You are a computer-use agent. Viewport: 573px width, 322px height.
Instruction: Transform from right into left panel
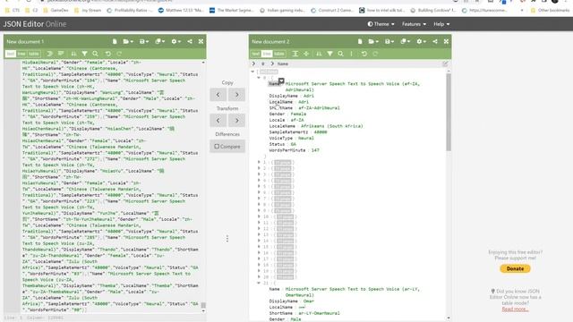click(x=218, y=120)
